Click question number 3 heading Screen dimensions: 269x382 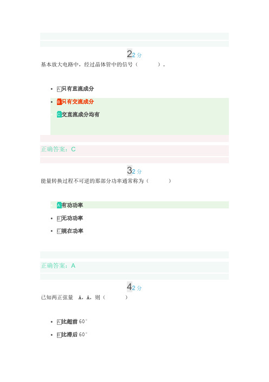pyautogui.click(x=130, y=170)
